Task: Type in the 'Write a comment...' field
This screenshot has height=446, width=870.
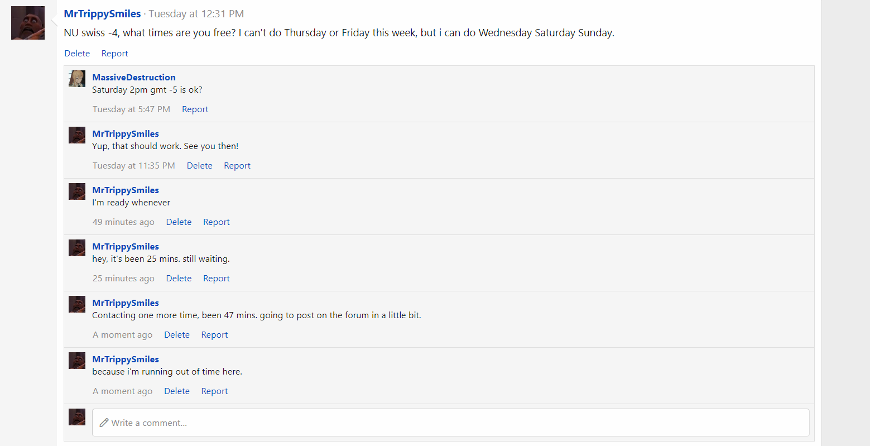Action: point(450,423)
